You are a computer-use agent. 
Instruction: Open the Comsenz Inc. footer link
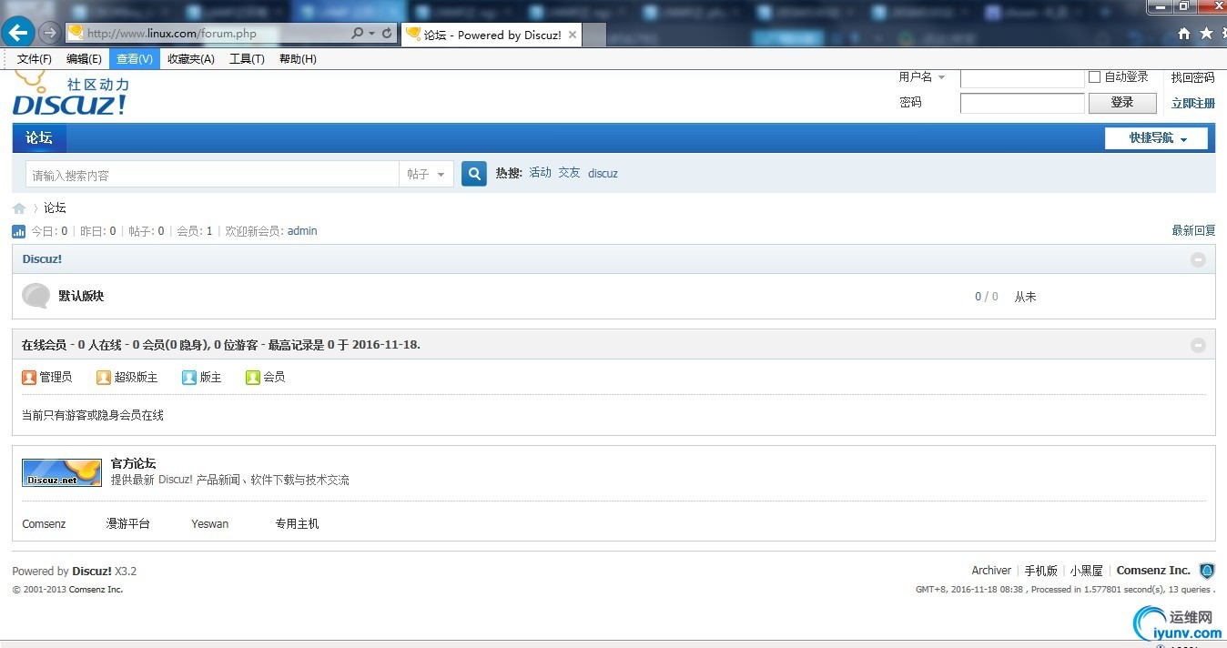tap(1153, 571)
